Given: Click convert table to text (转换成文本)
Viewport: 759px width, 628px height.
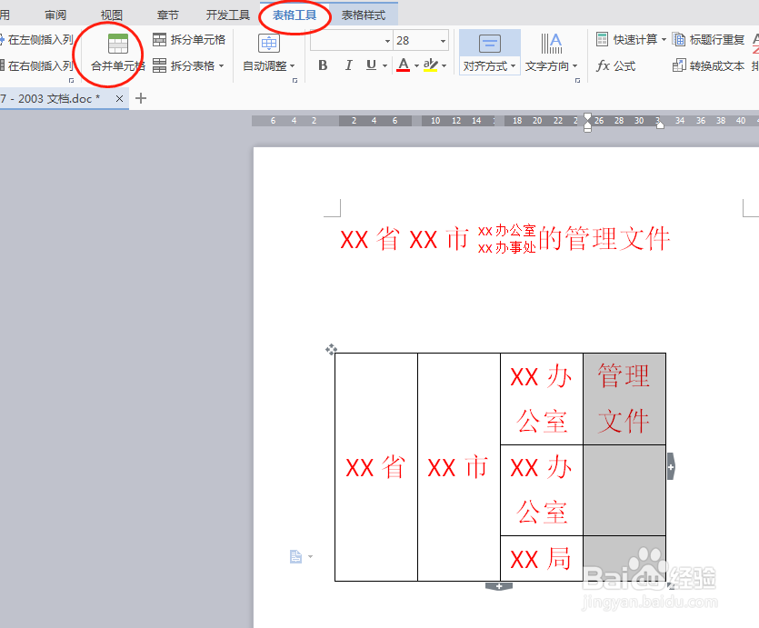Looking at the screenshot, I should pos(714,65).
